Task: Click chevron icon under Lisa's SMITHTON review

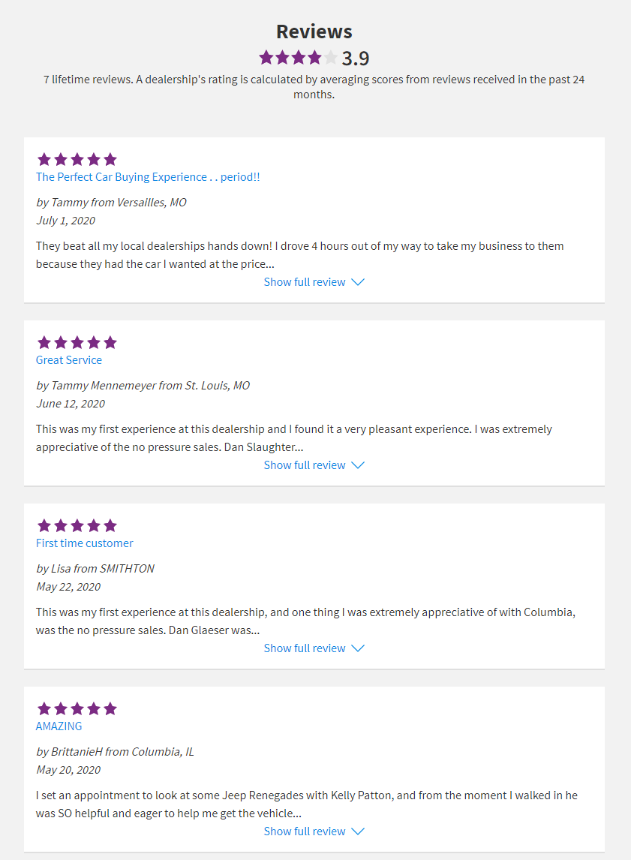Action: (x=358, y=648)
